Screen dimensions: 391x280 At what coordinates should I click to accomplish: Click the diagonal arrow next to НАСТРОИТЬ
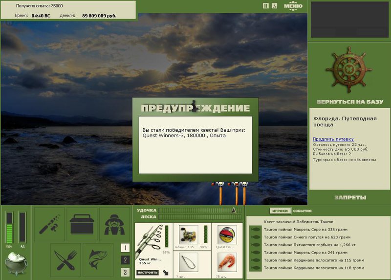(x=165, y=273)
